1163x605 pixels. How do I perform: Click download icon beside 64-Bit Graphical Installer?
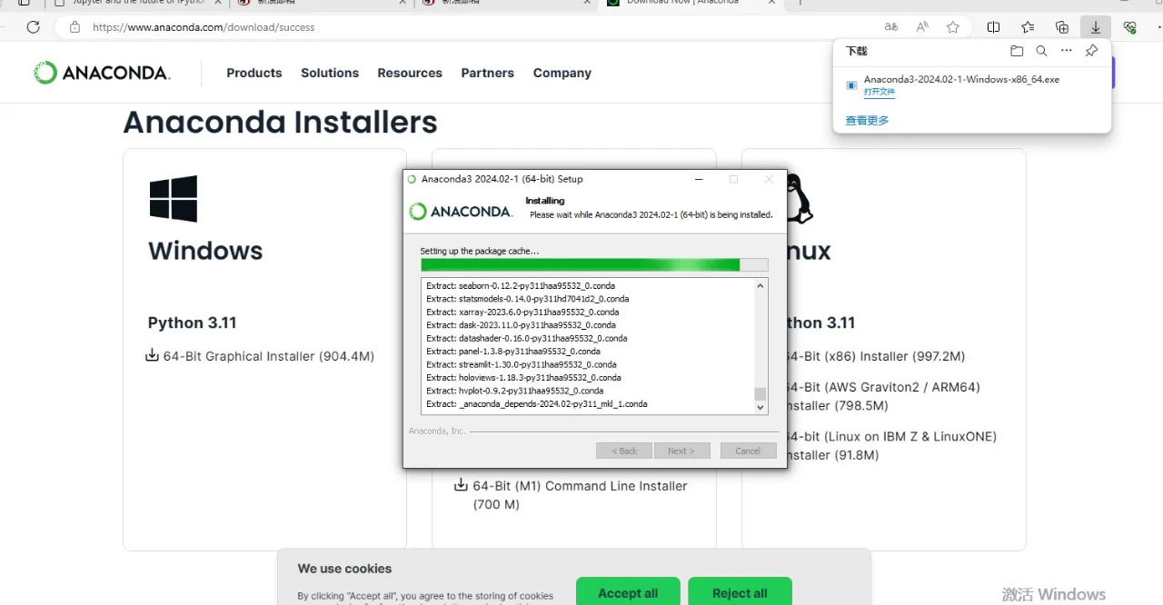pos(153,355)
